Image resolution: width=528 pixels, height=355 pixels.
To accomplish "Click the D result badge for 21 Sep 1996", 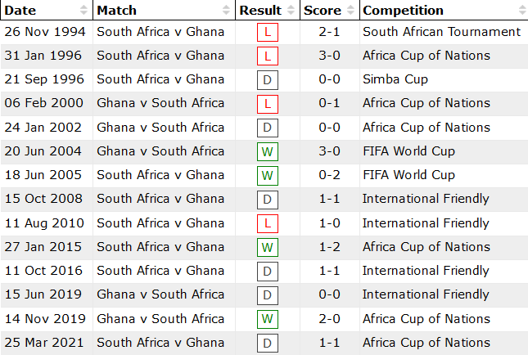I will [267, 80].
